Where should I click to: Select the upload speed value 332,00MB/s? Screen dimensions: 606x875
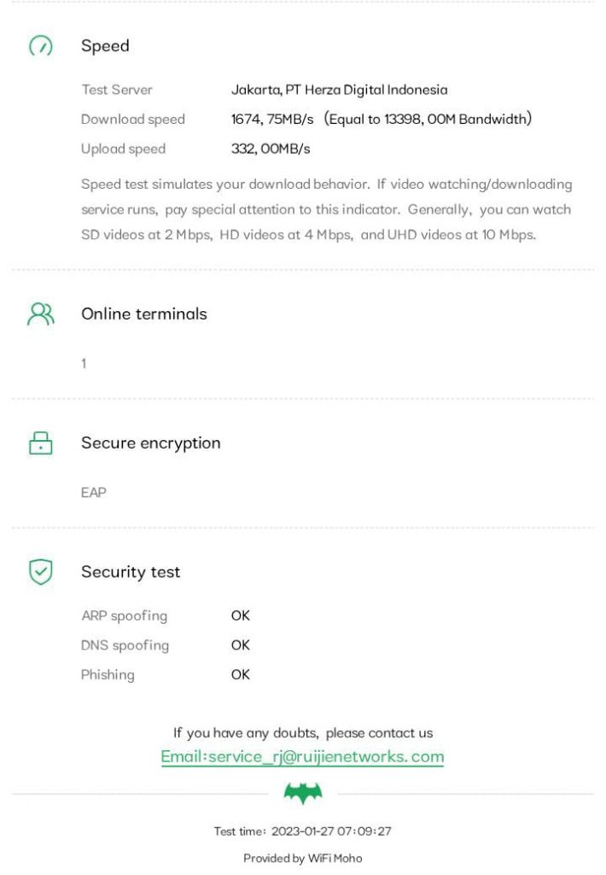pyautogui.click(x=271, y=149)
